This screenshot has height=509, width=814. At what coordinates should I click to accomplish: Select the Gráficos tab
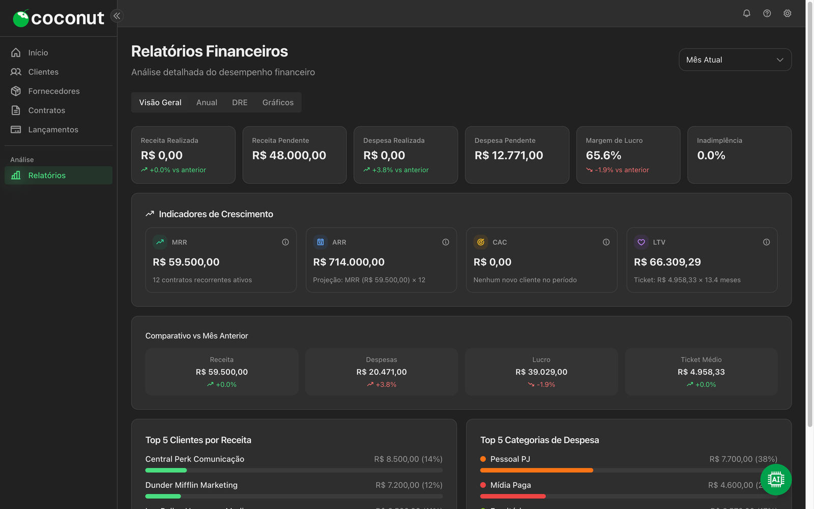(x=278, y=102)
